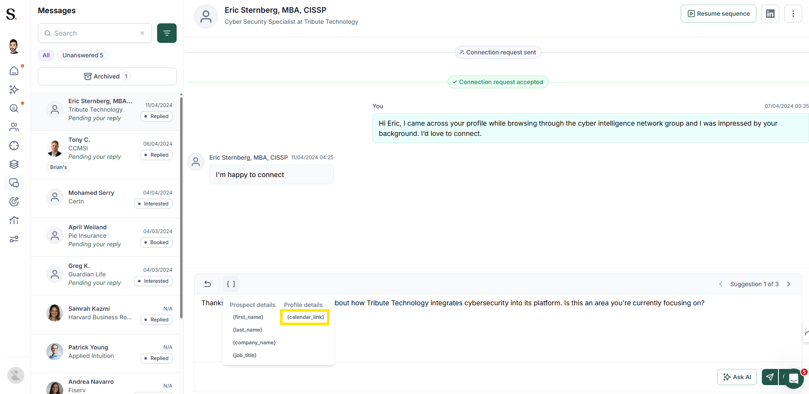Insert the {first_name} variable
Image resolution: width=809 pixels, height=394 pixels.
click(248, 317)
